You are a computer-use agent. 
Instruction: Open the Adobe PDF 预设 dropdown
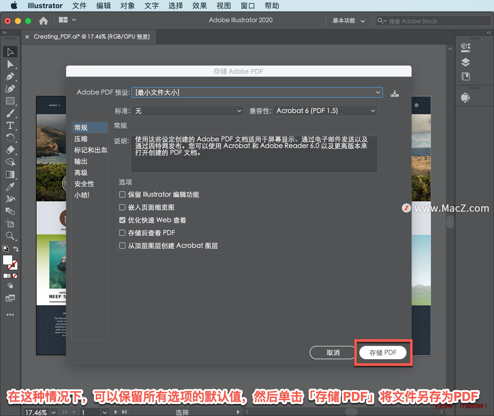tap(257, 92)
